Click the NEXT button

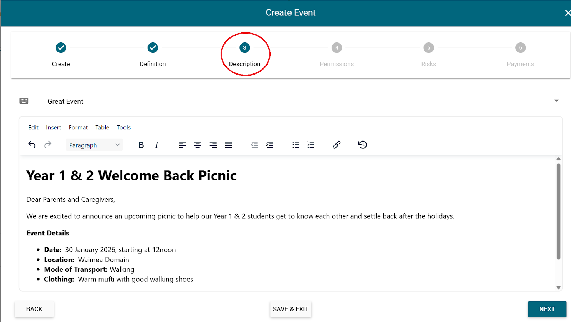pos(547,309)
